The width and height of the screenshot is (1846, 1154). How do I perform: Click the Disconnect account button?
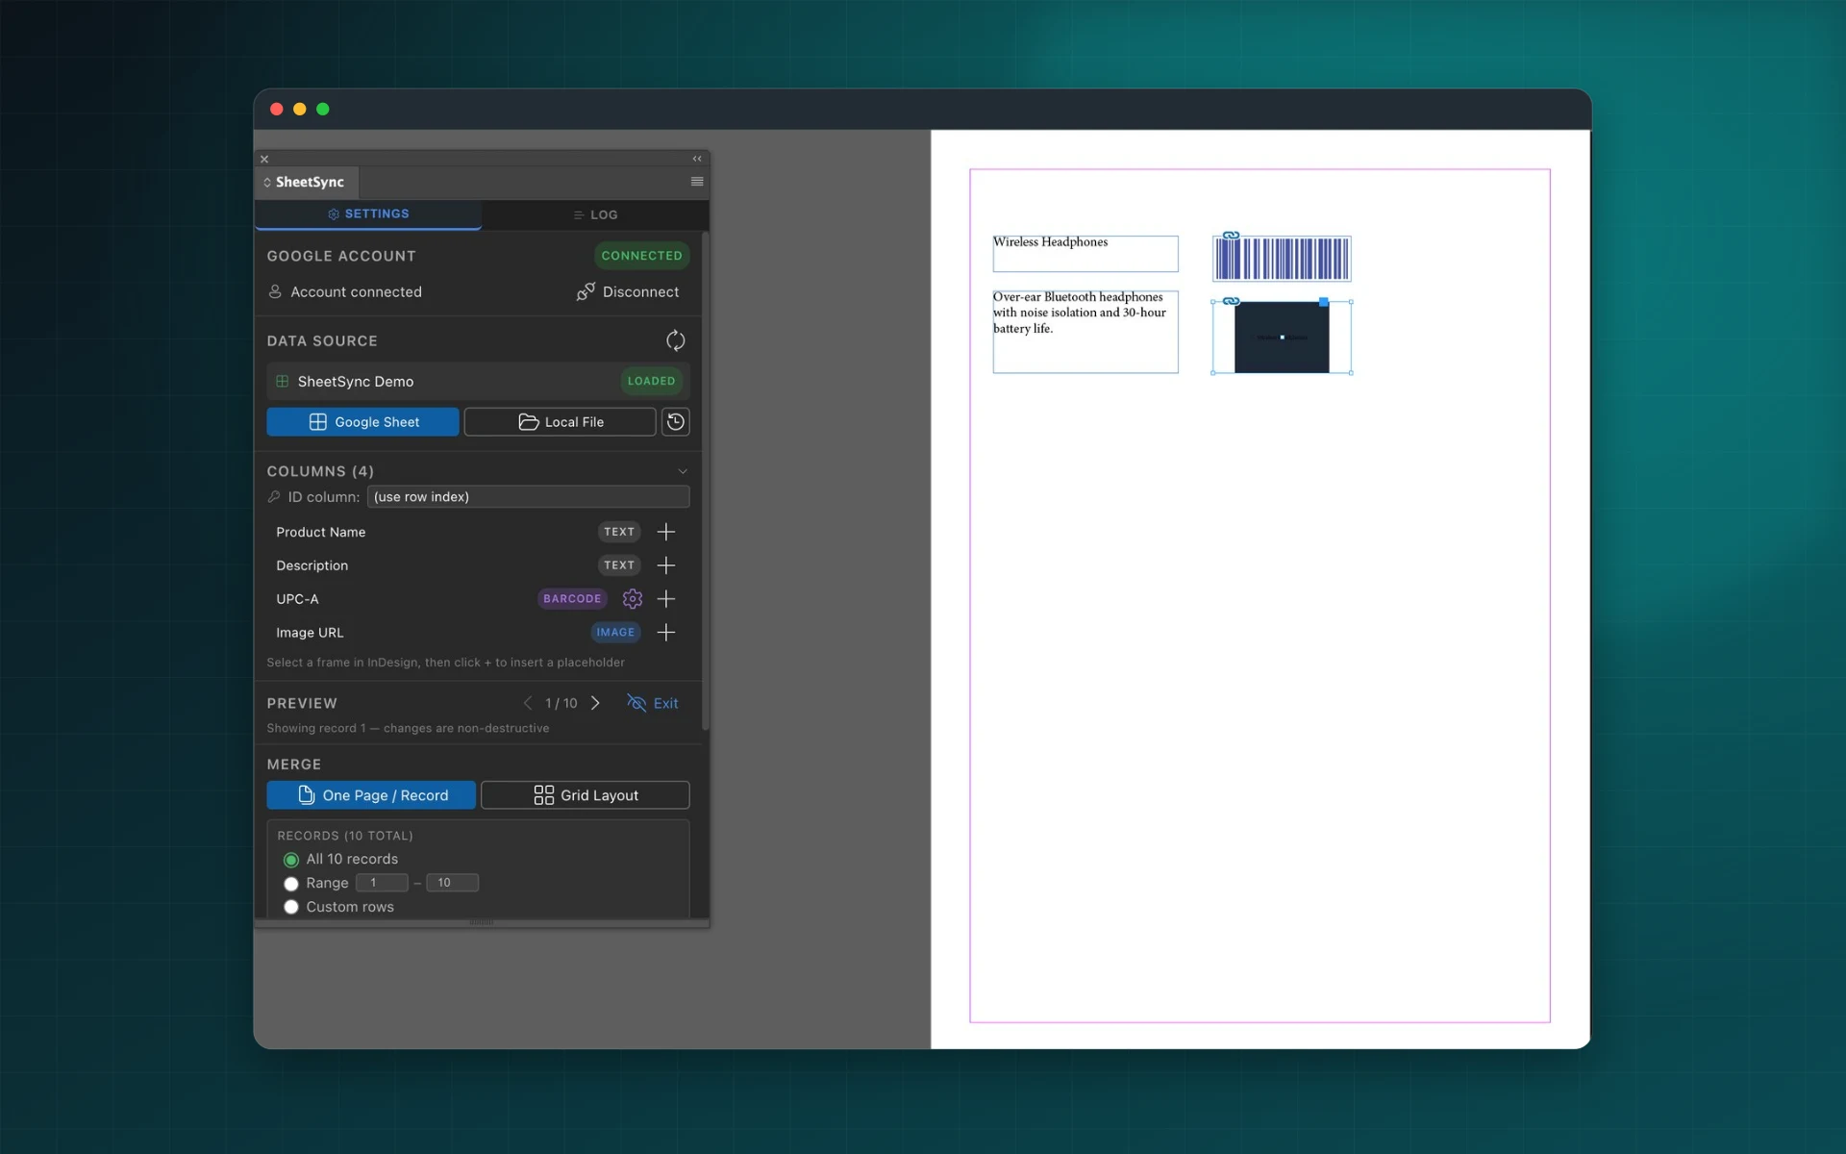[628, 291]
